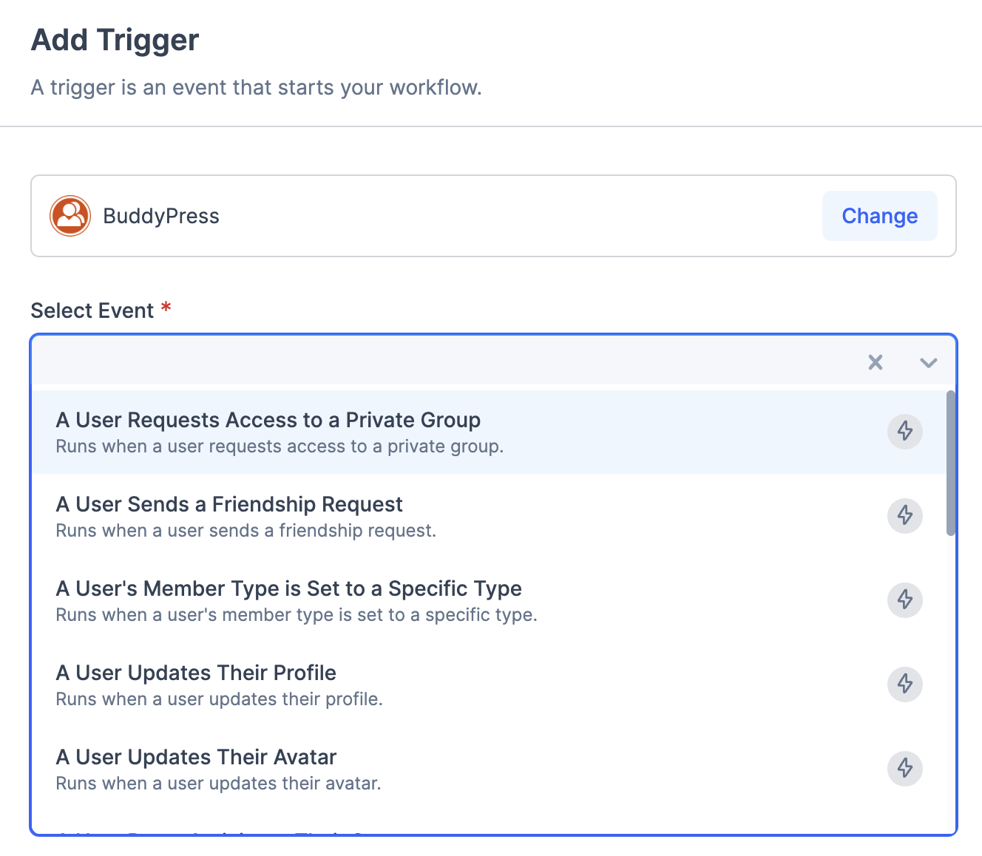Collapse the event list with the chevron
The width and height of the screenshot is (982, 856).
click(928, 363)
